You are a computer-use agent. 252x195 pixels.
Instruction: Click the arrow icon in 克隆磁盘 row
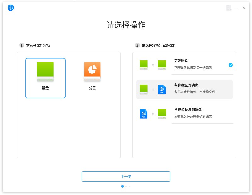tap(153, 65)
